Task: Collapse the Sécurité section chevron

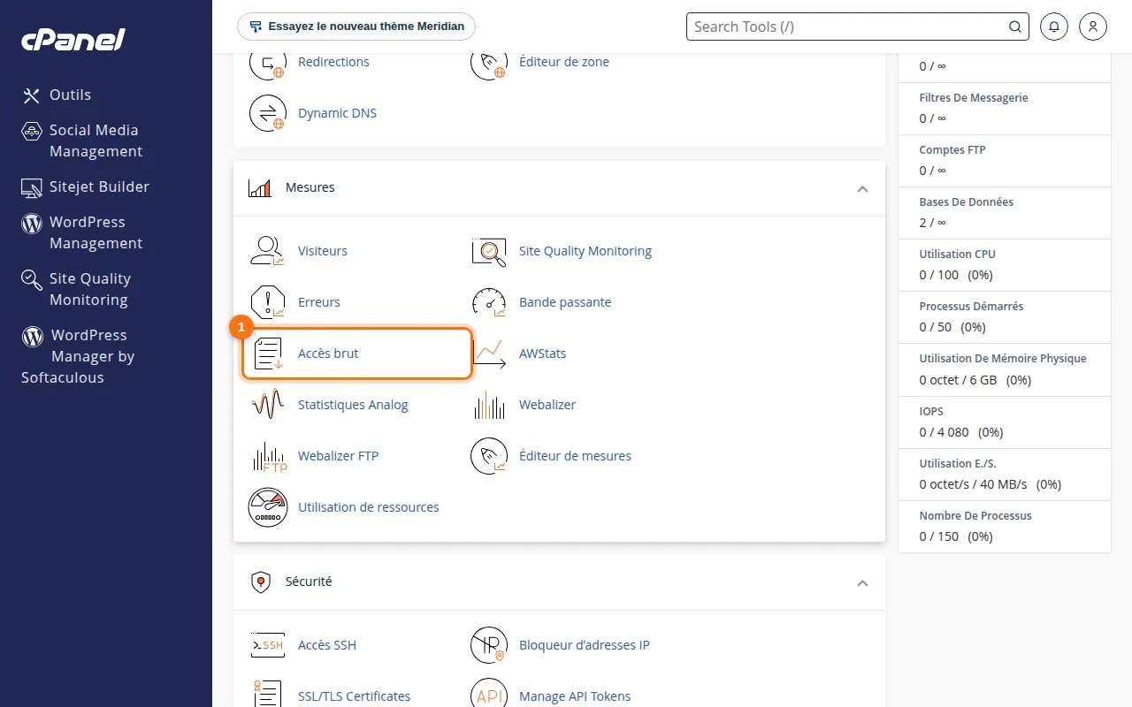Action: [x=862, y=582]
